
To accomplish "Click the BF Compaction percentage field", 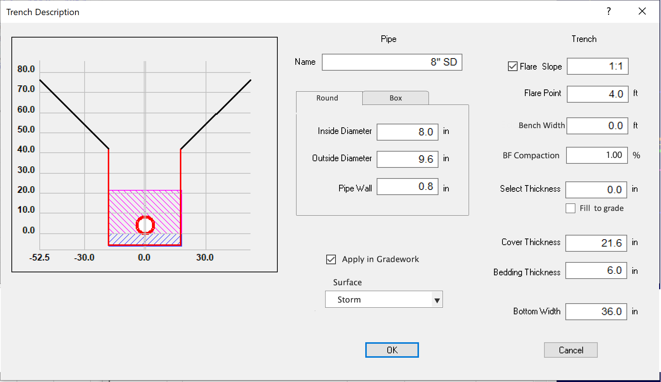I will point(597,155).
